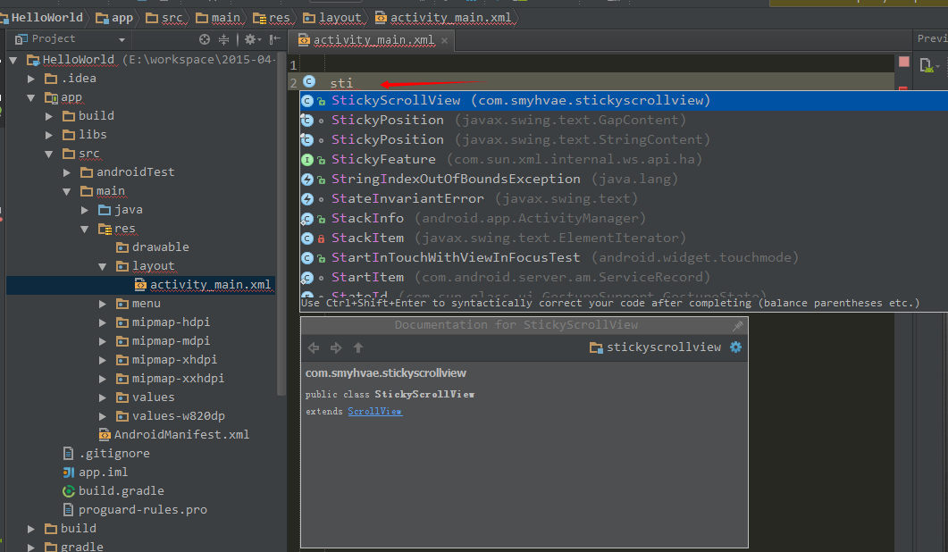The height and width of the screenshot is (552, 948).
Task: Select the StackInfo suggestion
Action: click(624, 218)
